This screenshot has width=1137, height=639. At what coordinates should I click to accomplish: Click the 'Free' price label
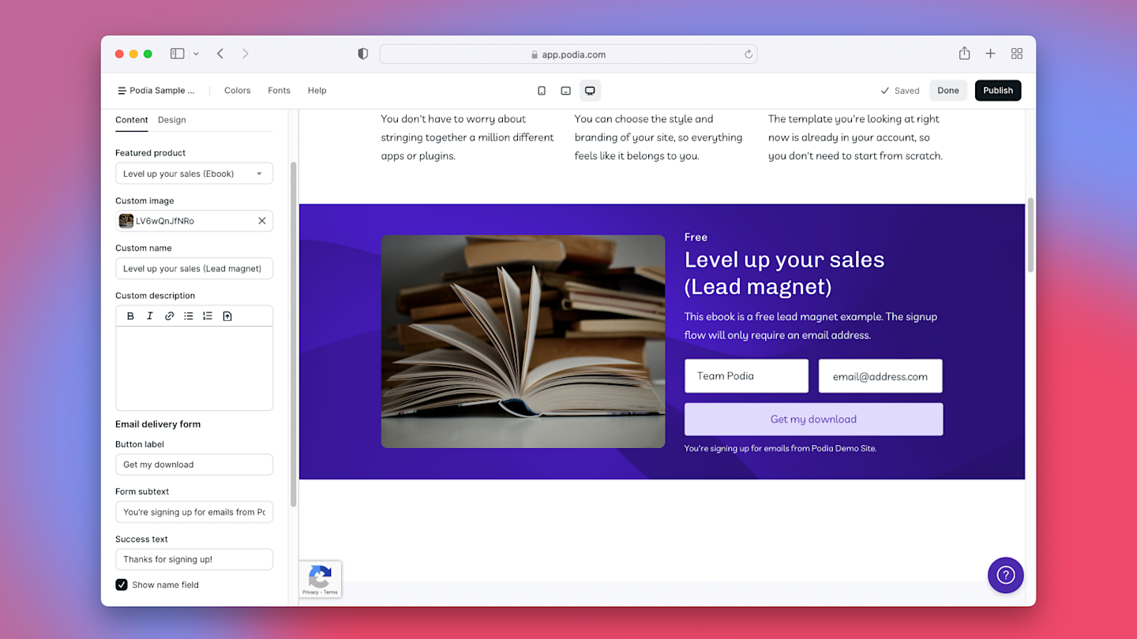click(696, 237)
